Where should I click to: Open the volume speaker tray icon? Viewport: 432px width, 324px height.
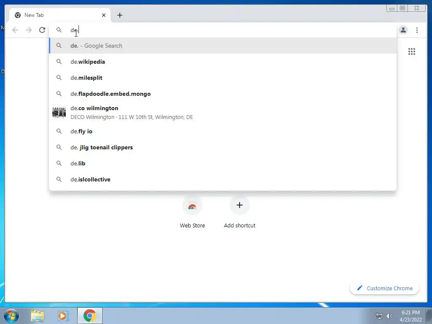click(x=389, y=316)
